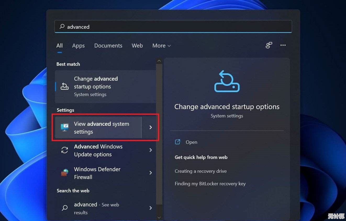
Task: Expand the 'advanced' web results arrow
Action: point(150,208)
